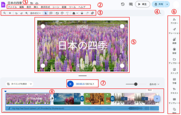Open transition between autumn and winter scenes
The image size is (181, 115).
point(113,99)
